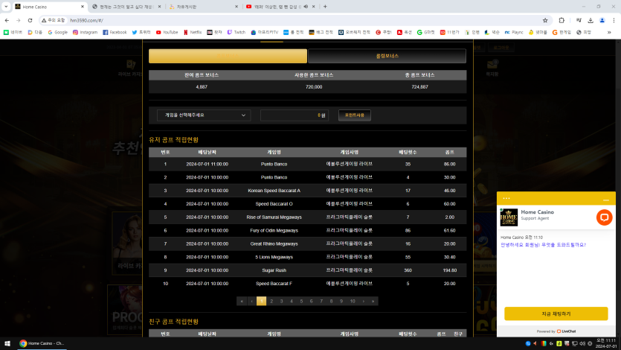621x350 pixels.
Task: Switch to the second browser tab
Action: coord(126,7)
